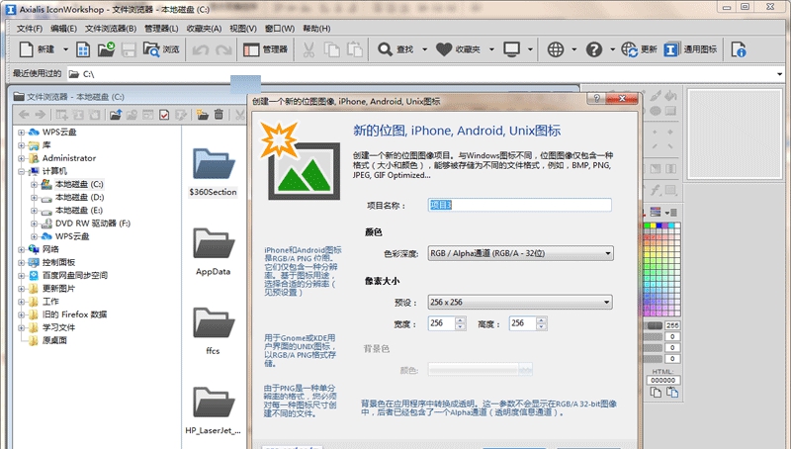This screenshot has height=449, width=791.
Task: Open the dropdown arrow next to 查找
Action: click(424, 49)
